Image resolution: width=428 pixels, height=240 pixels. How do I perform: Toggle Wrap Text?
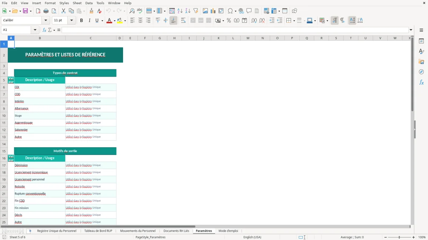[183, 21]
